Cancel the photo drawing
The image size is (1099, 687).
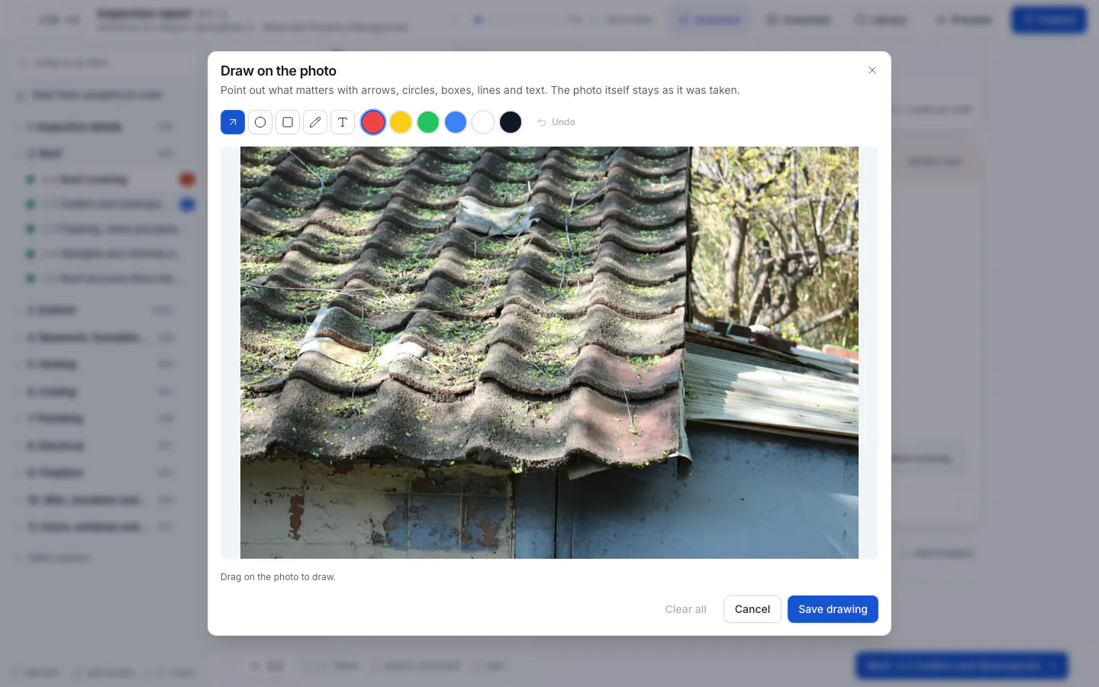pos(753,609)
